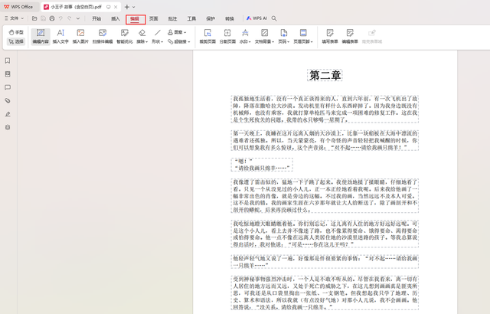490x314 pixels.
Task: Expand the quick access customize arrow
Action: 78,18
